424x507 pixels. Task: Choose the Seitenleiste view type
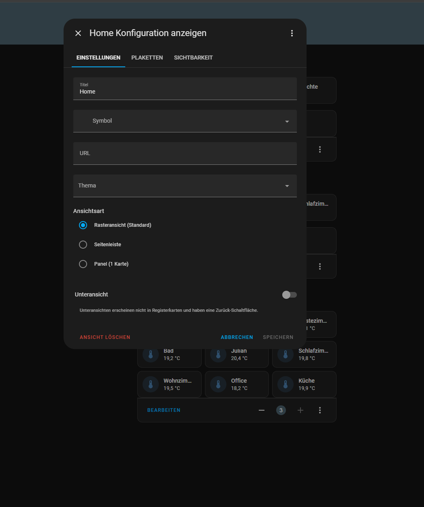pyautogui.click(x=83, y=245)
